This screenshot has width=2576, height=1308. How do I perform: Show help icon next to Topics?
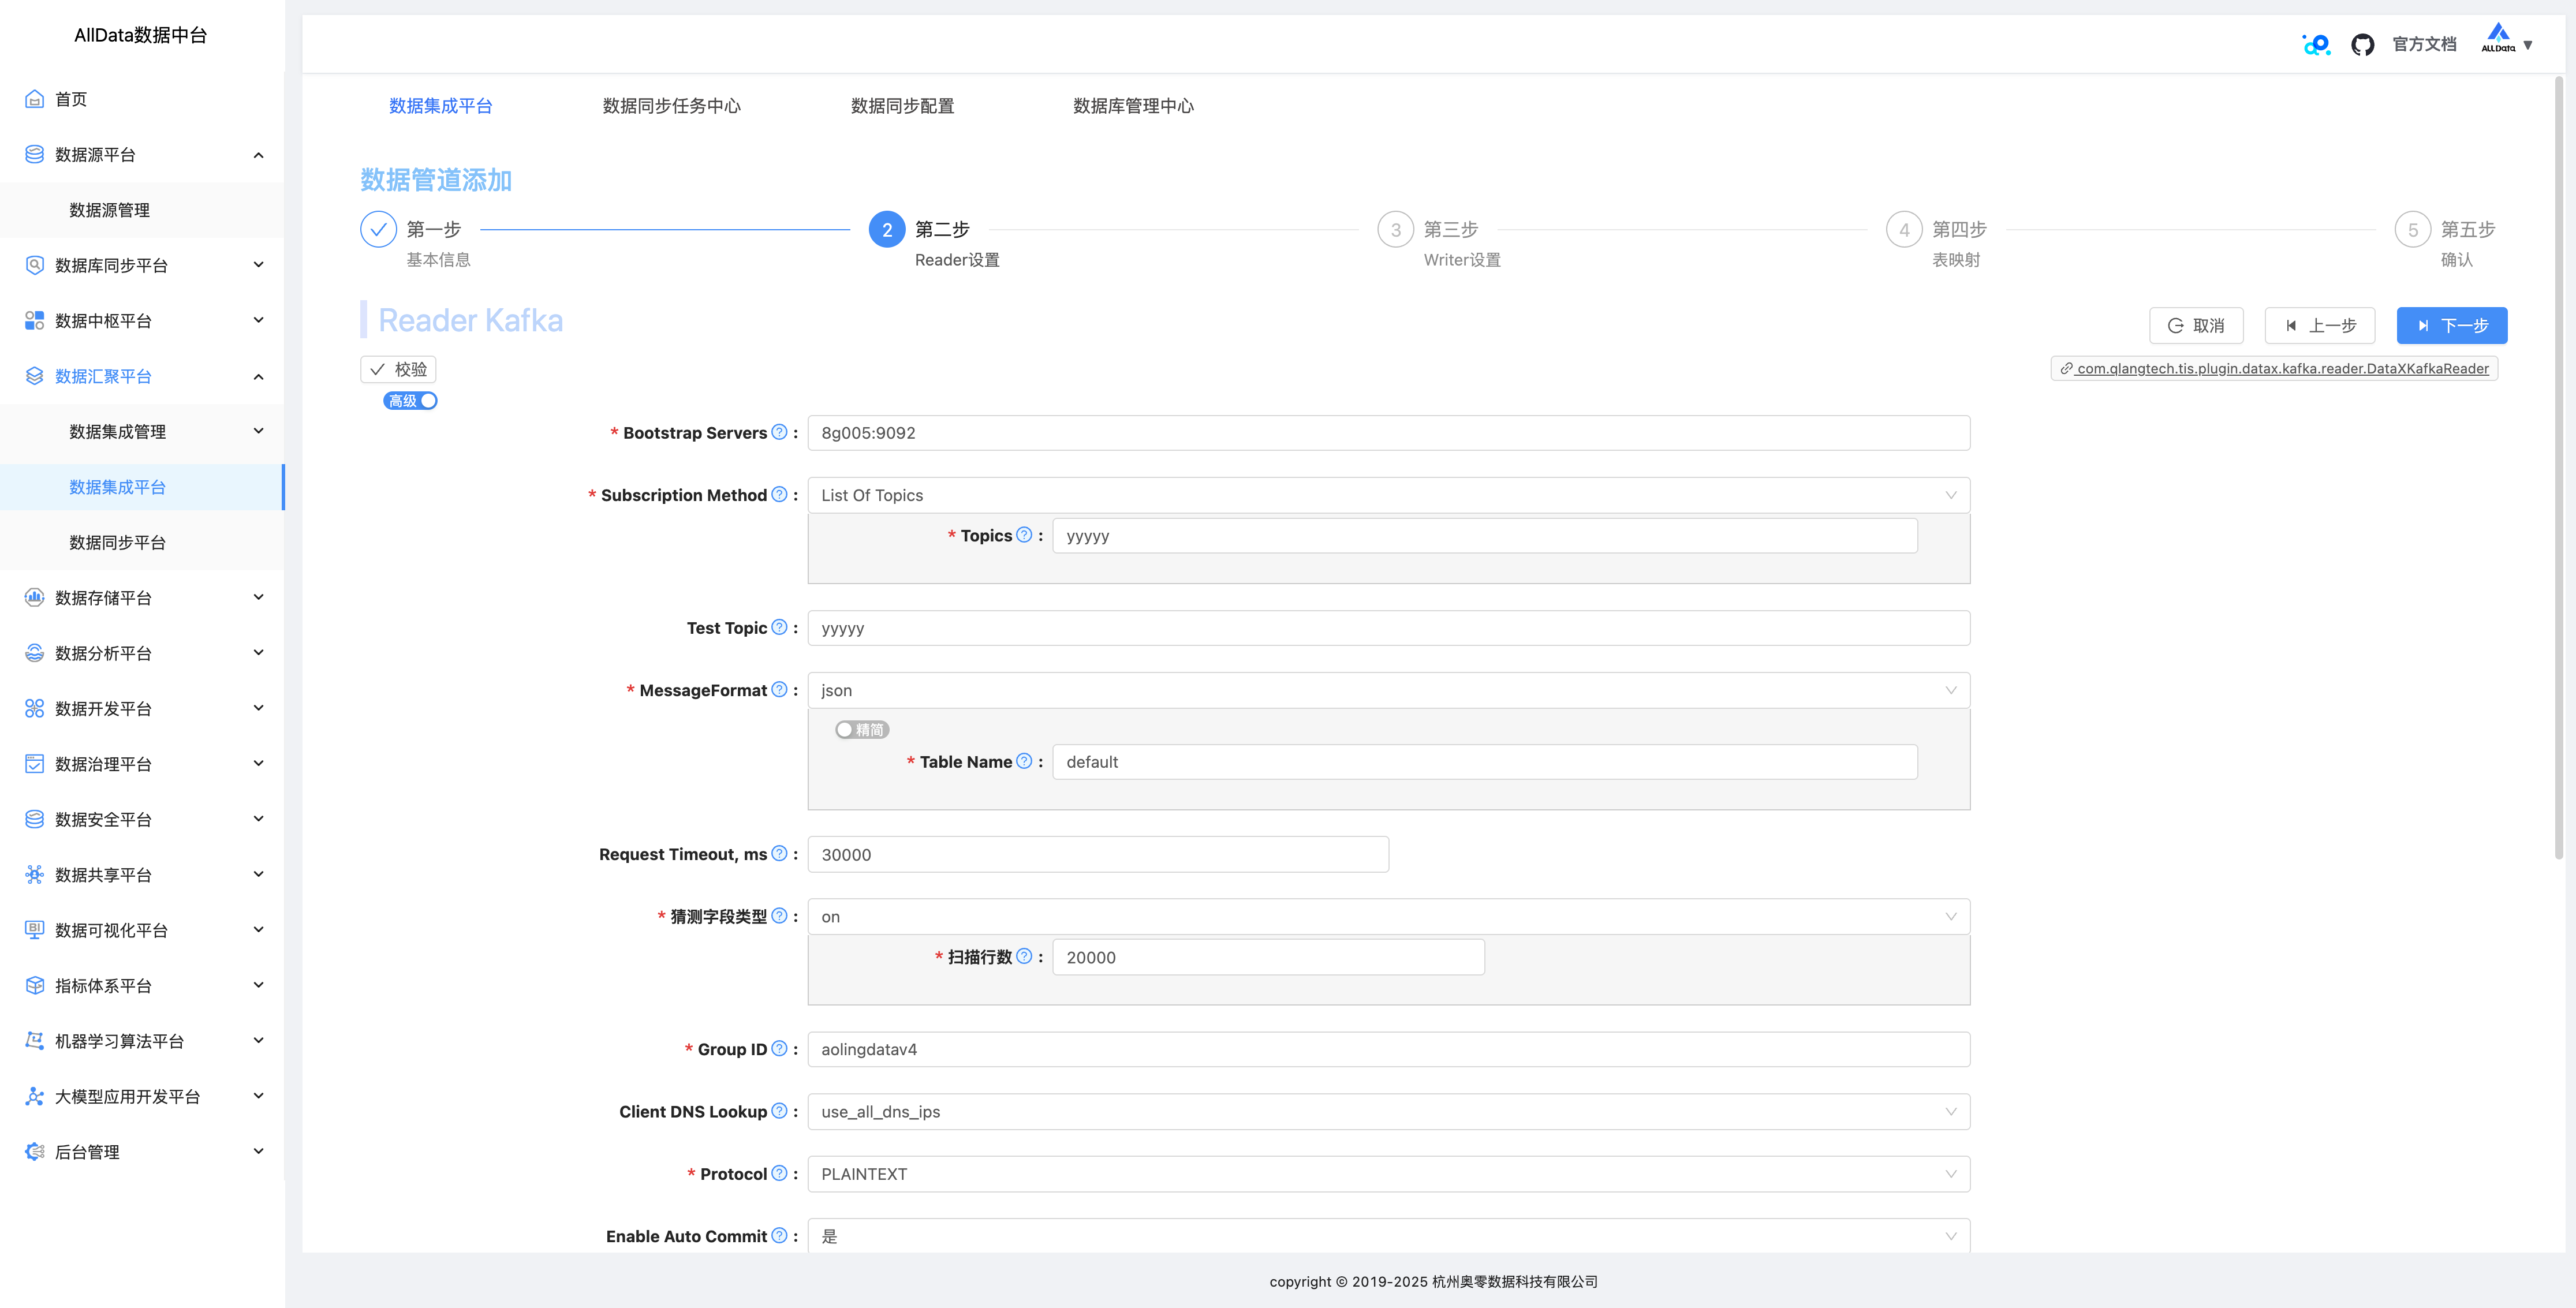(1024, 535)
